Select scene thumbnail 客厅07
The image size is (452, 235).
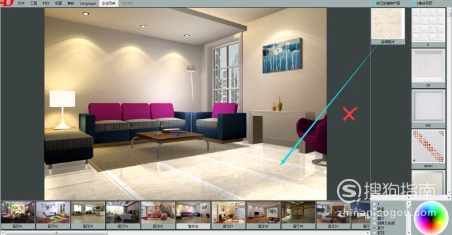point(229,215)
